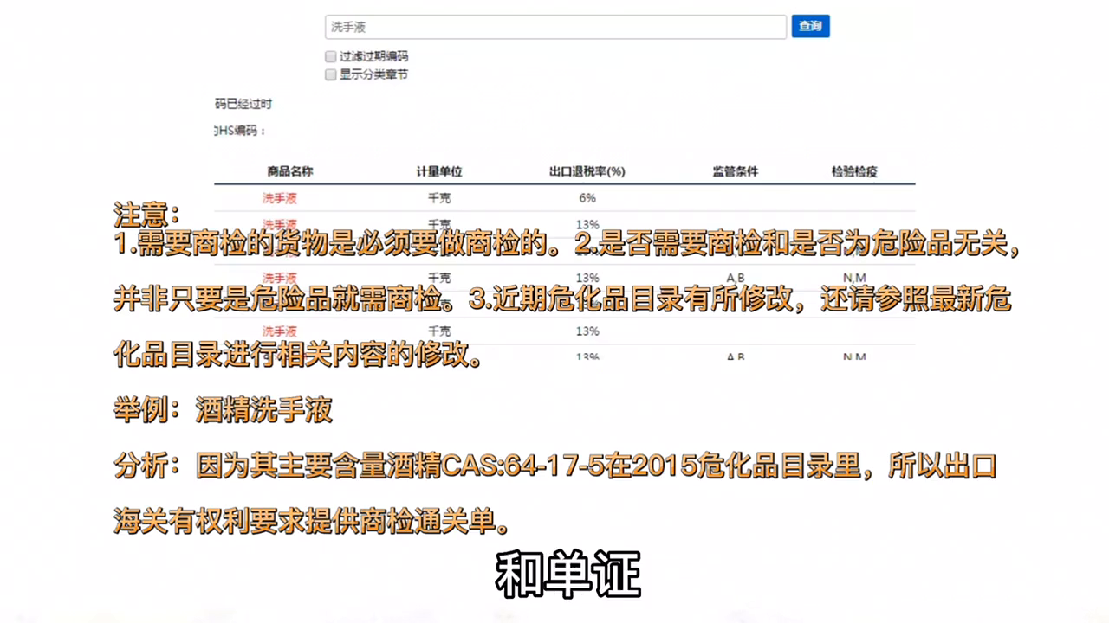Open the 洗手液 link with A,B supervision condition
Image resolution: width=1109 pixels, height=623 pixels.
(279, 278)
